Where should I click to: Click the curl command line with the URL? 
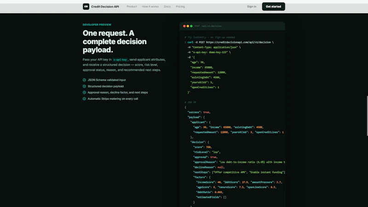tap(229, 42)
